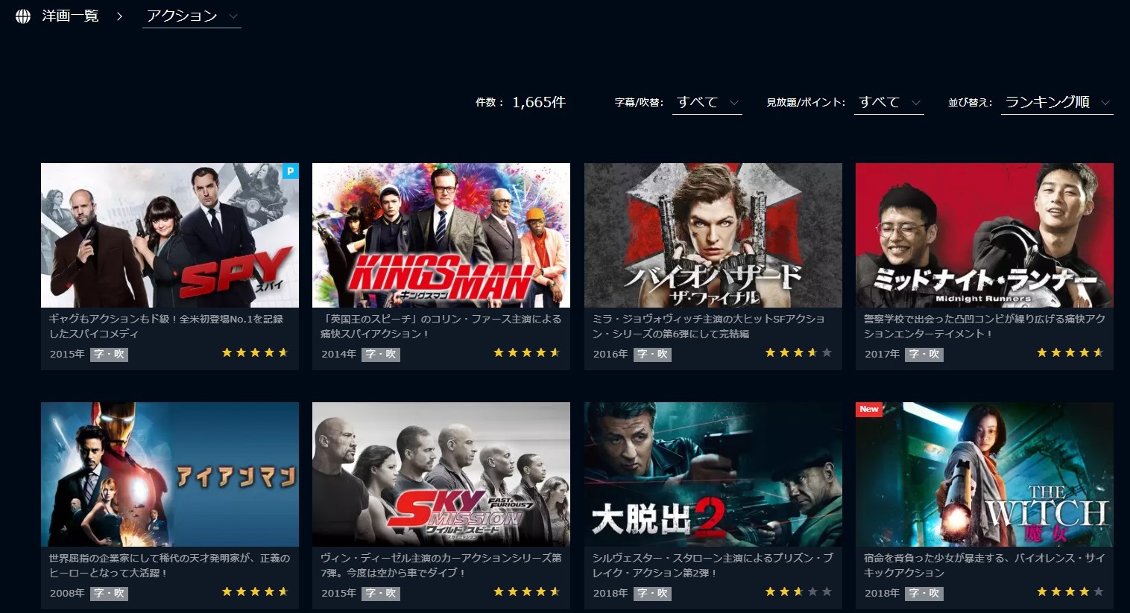Choose the アイアンマン movie thumbnail

(170, 474)
